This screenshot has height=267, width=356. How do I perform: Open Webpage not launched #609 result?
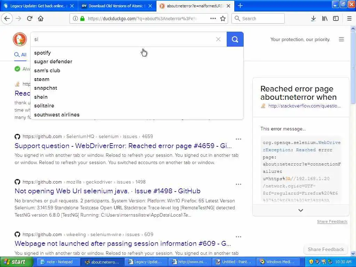coord(123,243)
